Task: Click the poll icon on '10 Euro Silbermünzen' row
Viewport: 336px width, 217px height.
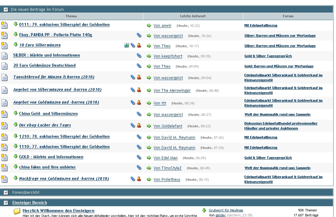Action: (126, 45)
